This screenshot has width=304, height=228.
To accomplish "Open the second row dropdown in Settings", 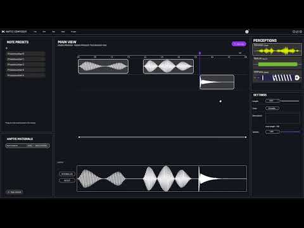I will click(272, 108).
